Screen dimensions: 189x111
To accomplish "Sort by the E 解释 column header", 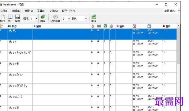I will point(37,26).
